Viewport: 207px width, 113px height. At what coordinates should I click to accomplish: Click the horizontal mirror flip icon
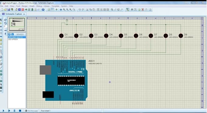(x=5, y=30)
